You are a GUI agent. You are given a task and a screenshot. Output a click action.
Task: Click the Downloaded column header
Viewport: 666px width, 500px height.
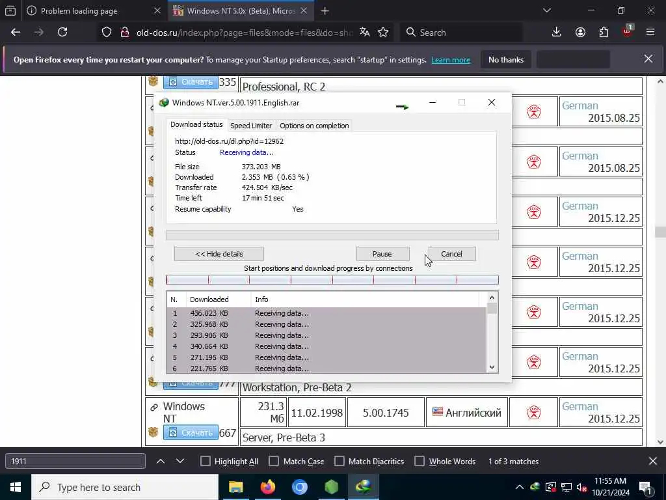pos(219,299)
